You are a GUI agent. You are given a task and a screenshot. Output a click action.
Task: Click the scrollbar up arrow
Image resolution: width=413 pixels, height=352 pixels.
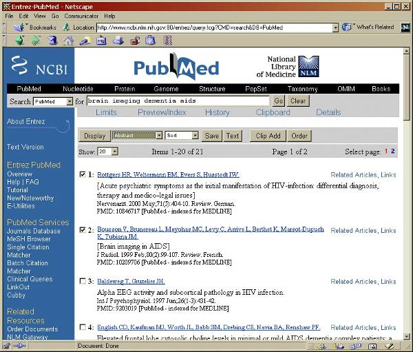(406, 51)
